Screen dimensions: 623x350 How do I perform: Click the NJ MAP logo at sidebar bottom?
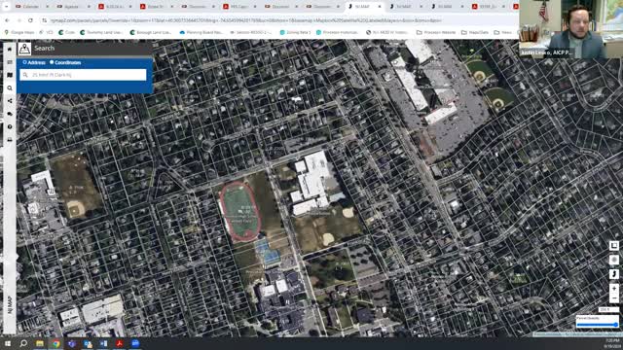click(10, 304)
